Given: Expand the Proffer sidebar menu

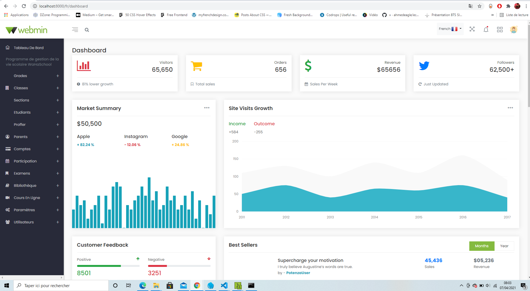Looking at the screenshot, I should (58, 125).
